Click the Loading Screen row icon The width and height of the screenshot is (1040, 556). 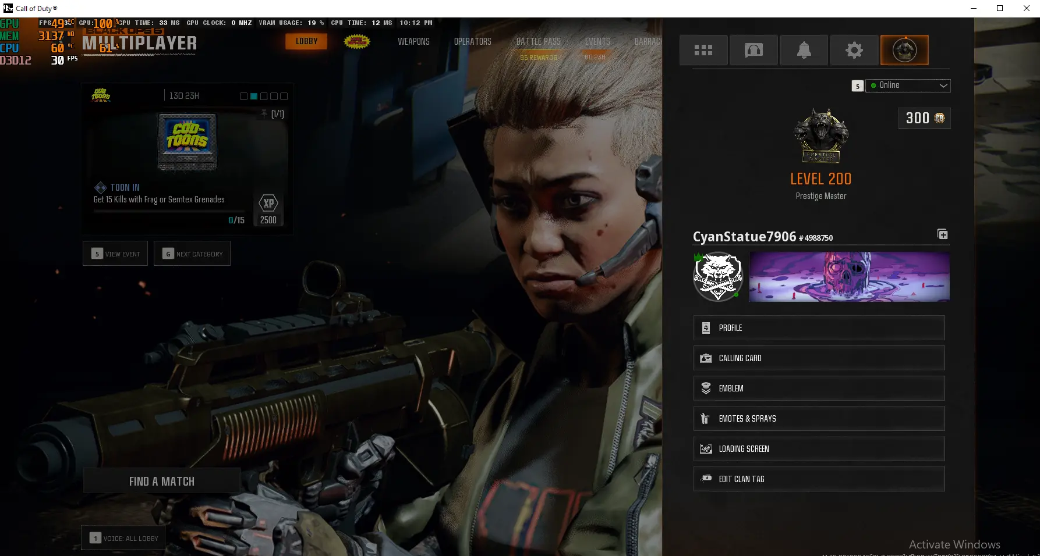(706, 449)
